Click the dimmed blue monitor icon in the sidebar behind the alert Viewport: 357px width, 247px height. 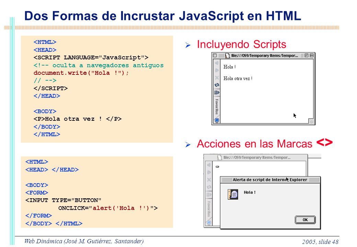209,222
